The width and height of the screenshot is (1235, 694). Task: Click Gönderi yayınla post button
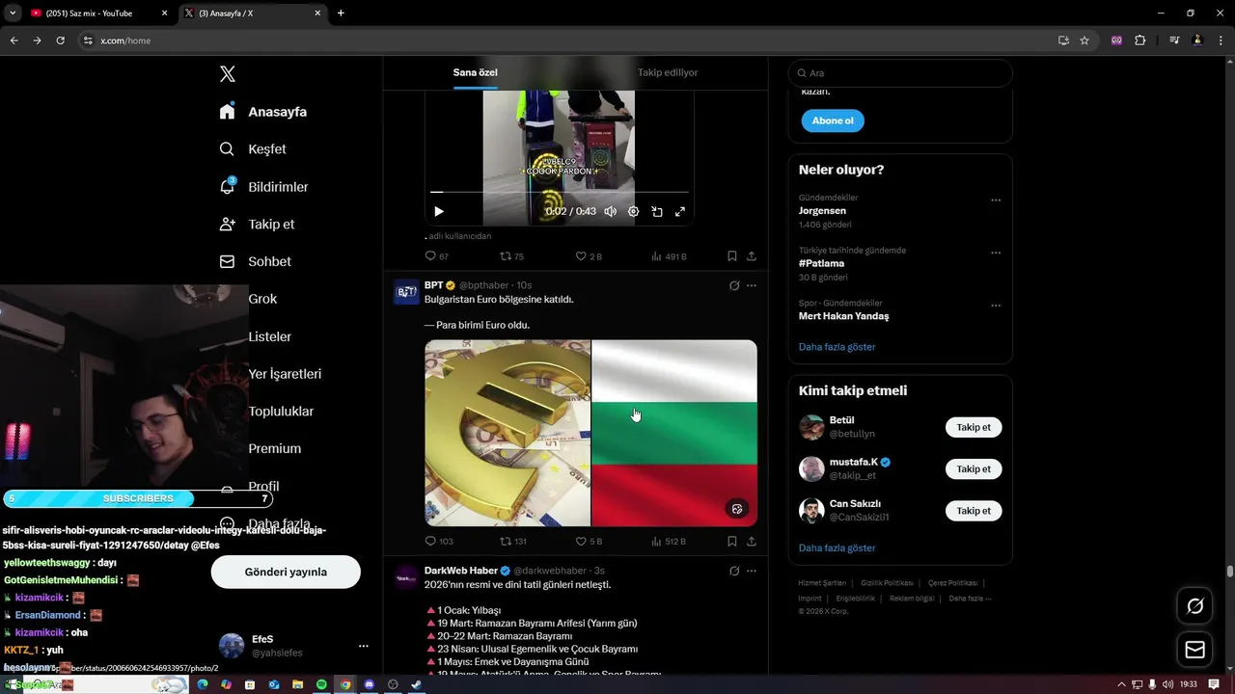286,572
